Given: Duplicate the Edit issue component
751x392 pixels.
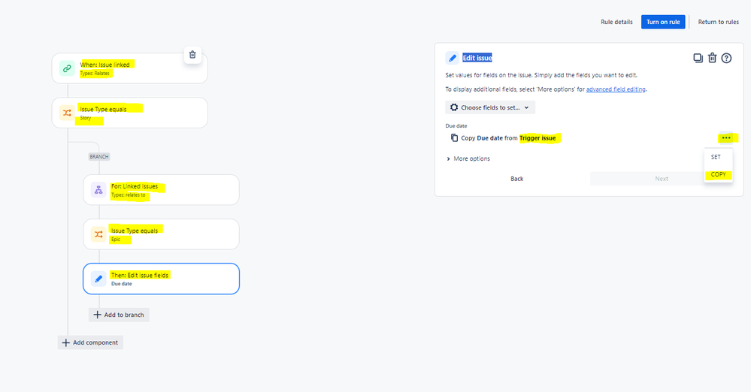Looking at the screenshot, I should (x=698, y=58).
